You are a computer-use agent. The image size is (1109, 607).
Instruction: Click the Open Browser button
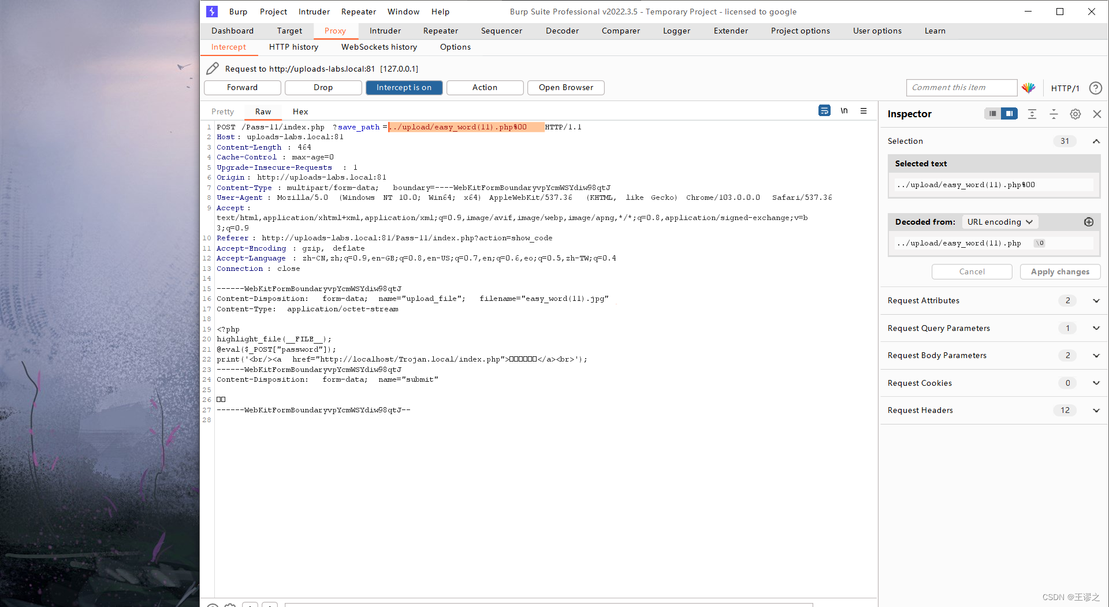[565, 87]
